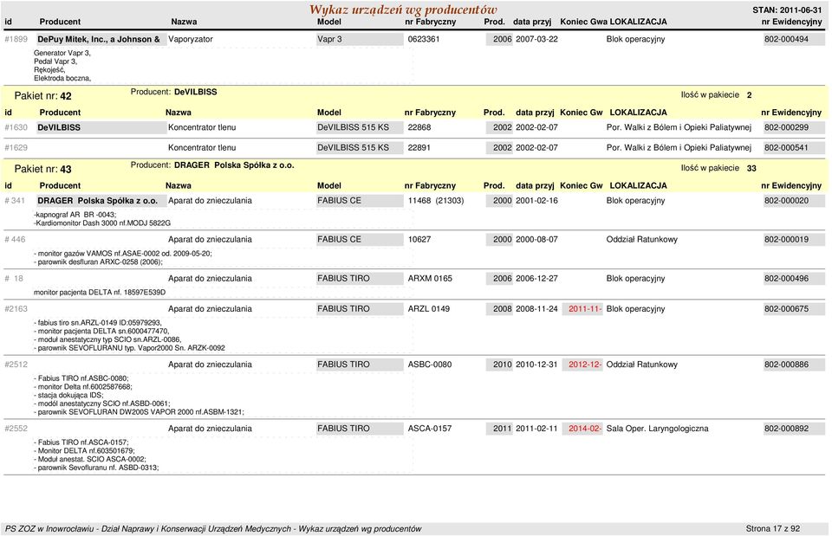Click serial number 22891

click(419, 148)
